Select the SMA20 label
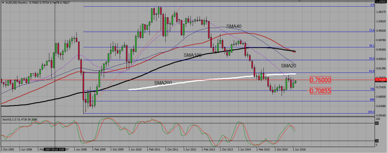Image resolution: width=388 pixels, height=153 pixels. tap(289, 66)
